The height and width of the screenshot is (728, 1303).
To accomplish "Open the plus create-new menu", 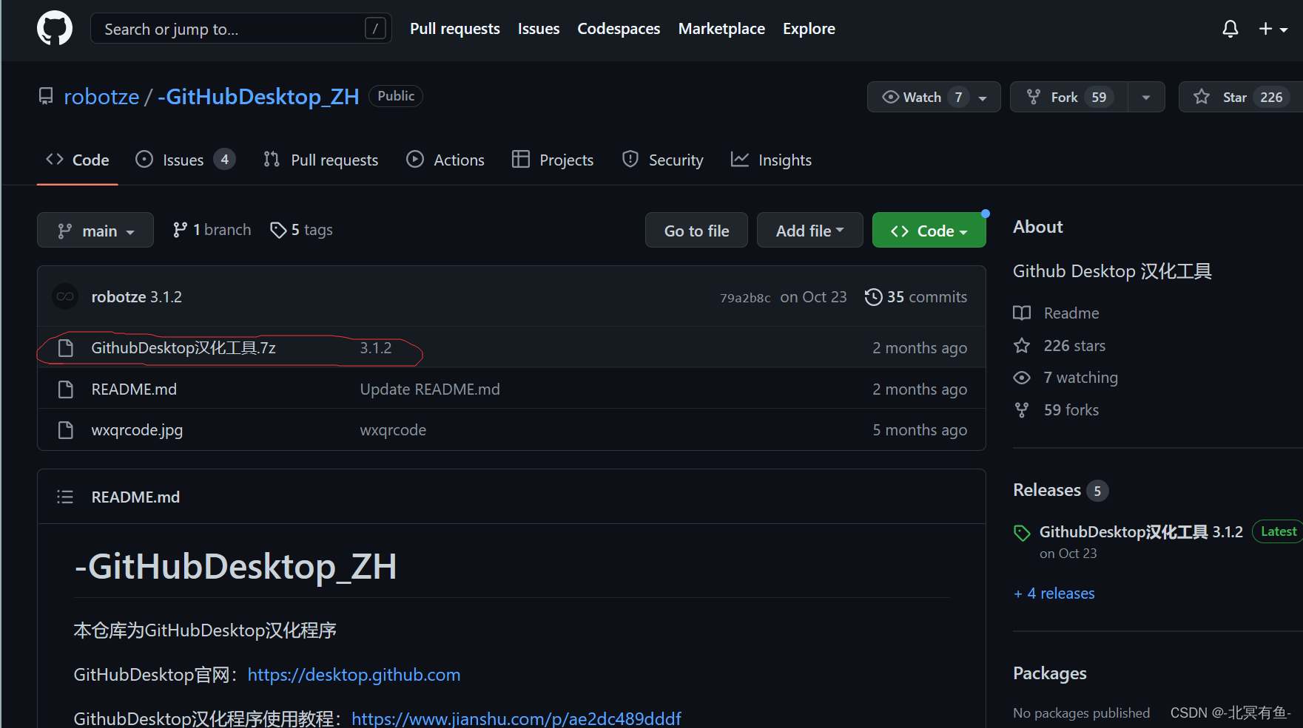I will point(1273,29).
